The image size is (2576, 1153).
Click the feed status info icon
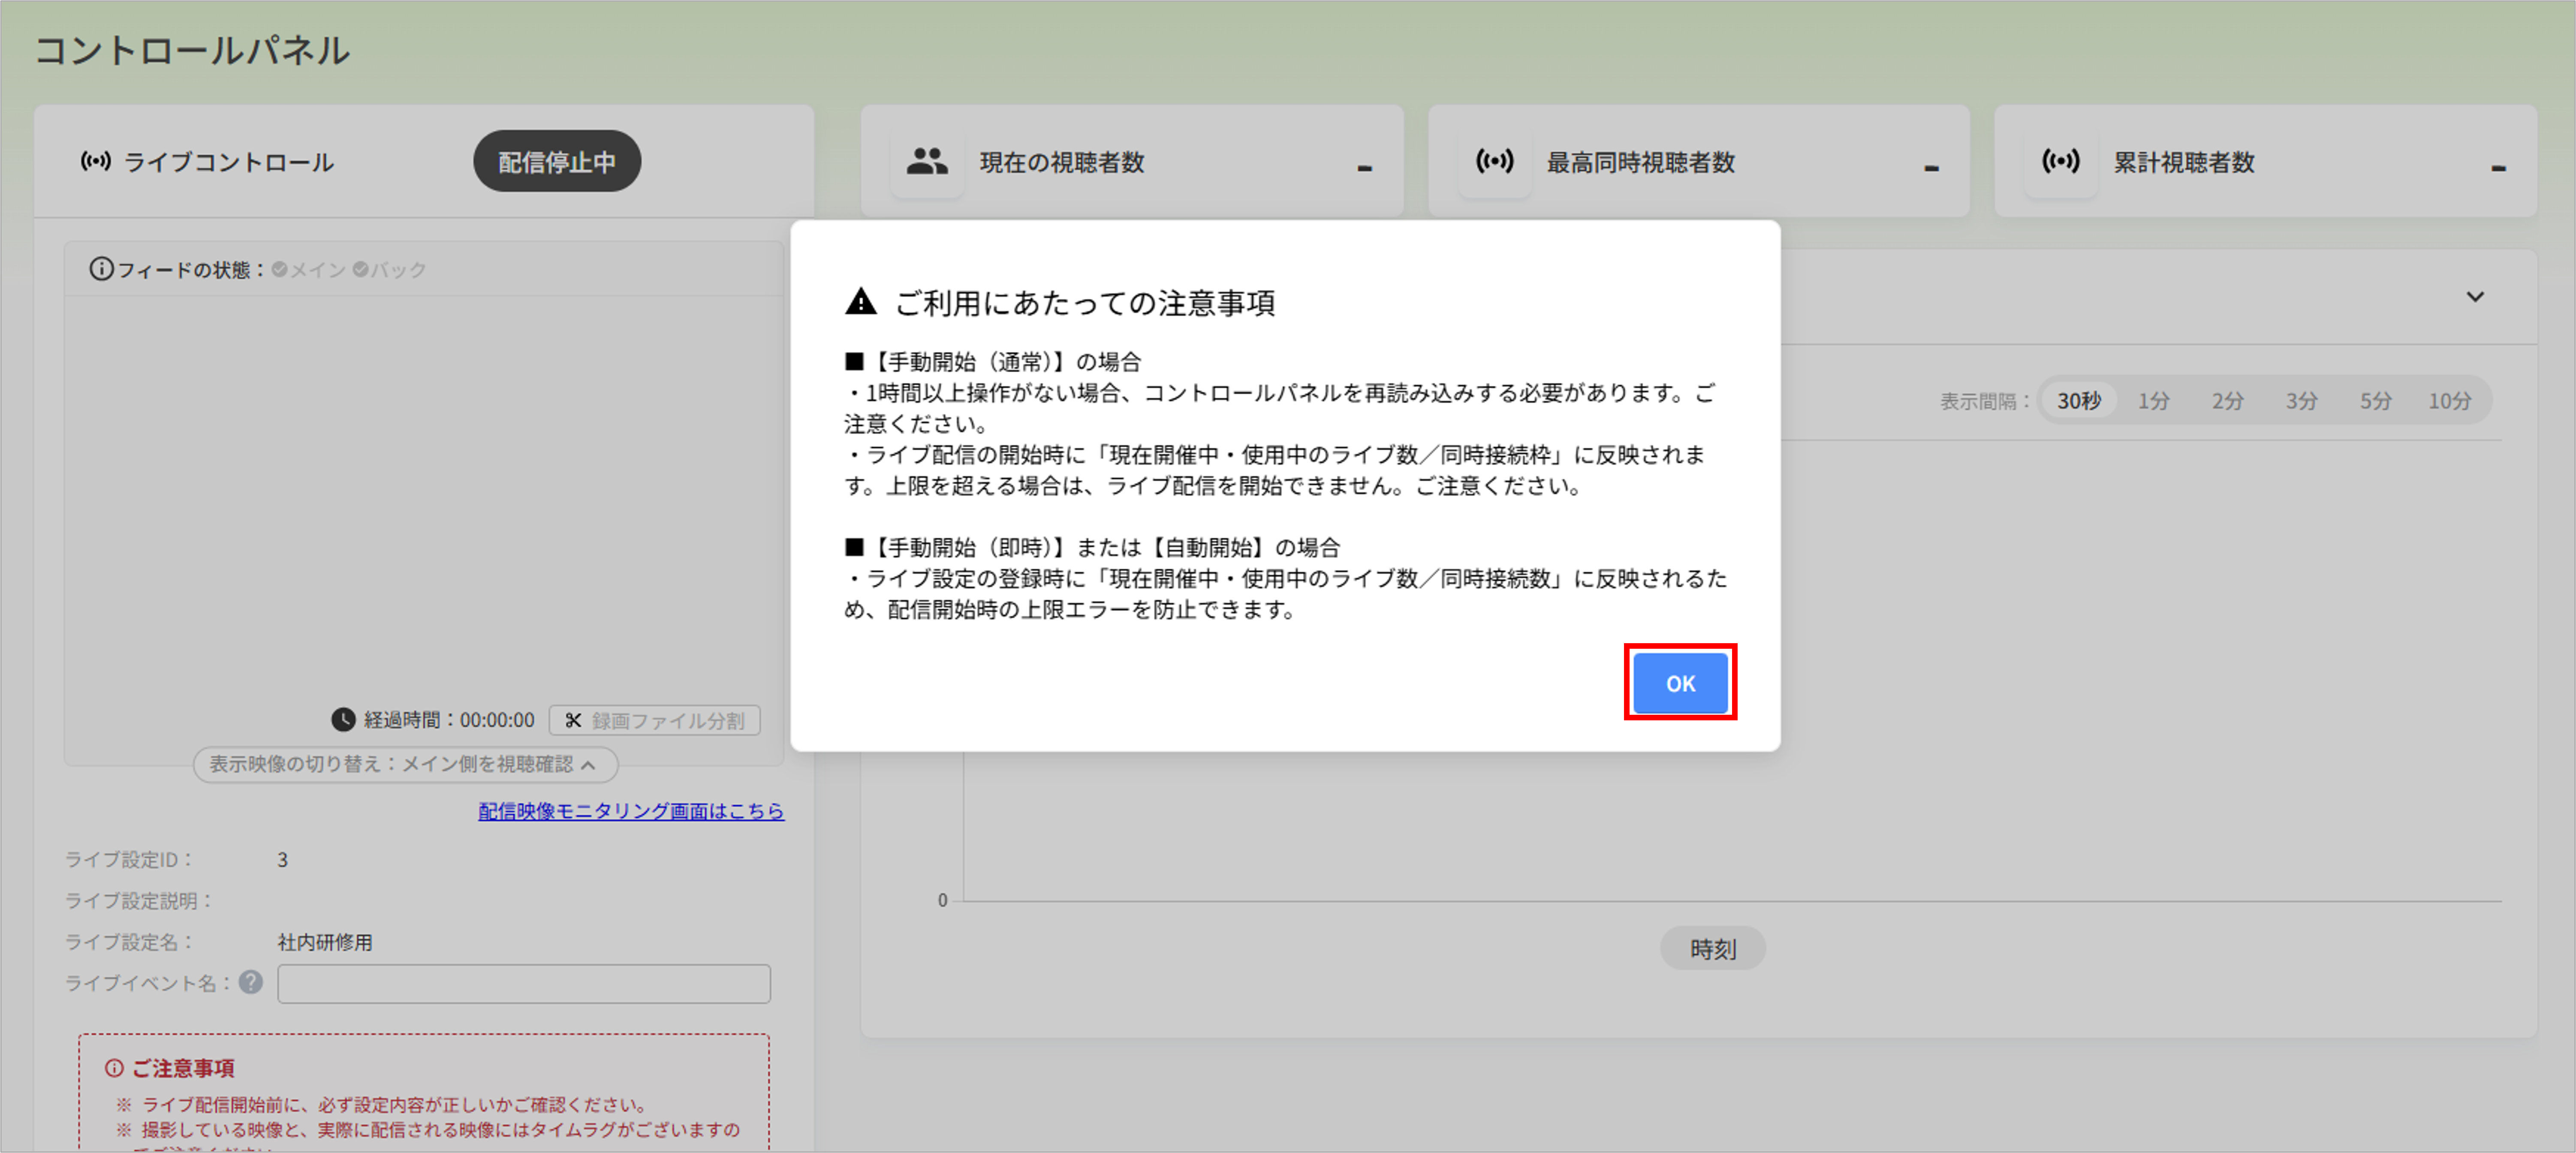[101, 269]
